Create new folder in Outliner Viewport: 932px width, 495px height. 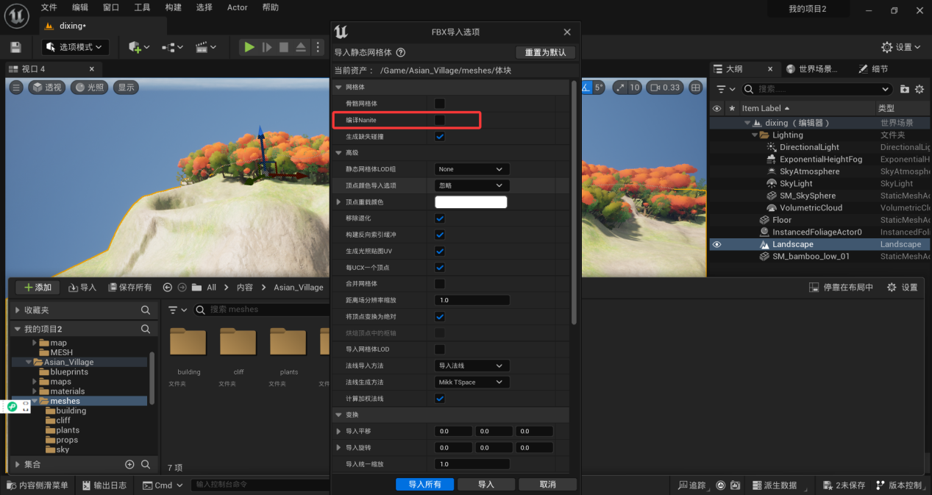905,89
